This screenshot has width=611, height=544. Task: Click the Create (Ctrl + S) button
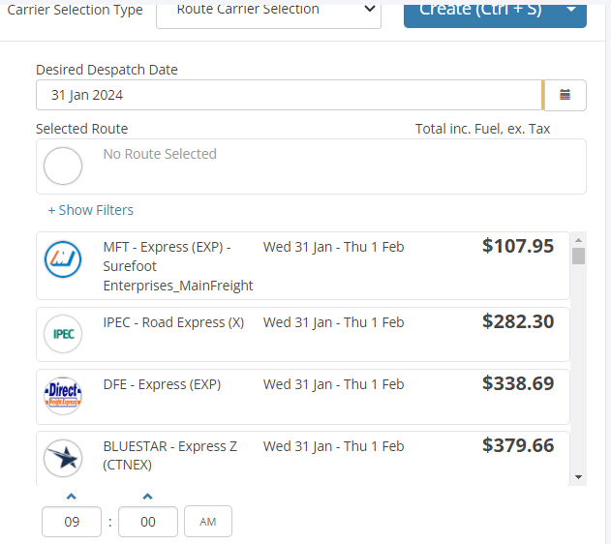point(478,11)
